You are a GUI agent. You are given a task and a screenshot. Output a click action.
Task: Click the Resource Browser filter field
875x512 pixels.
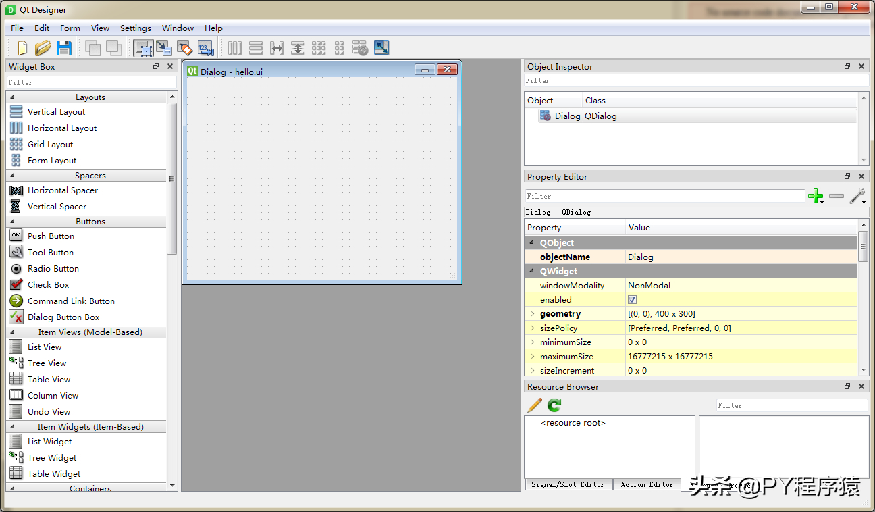792,405
